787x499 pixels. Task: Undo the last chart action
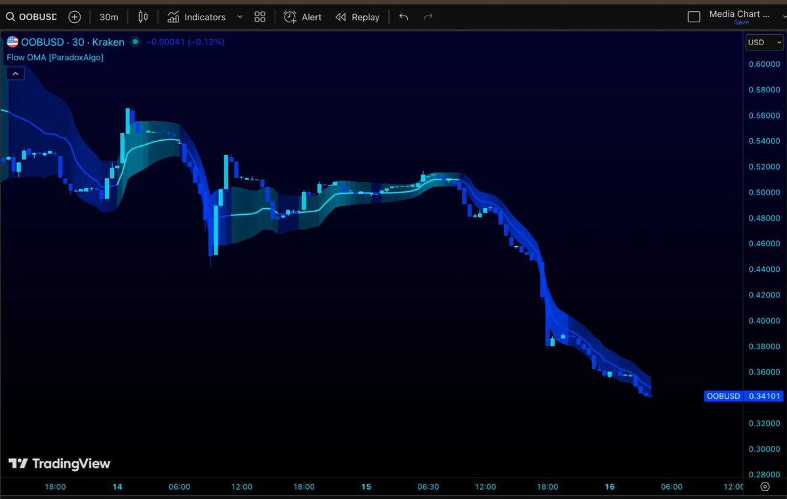coord(404,17)
